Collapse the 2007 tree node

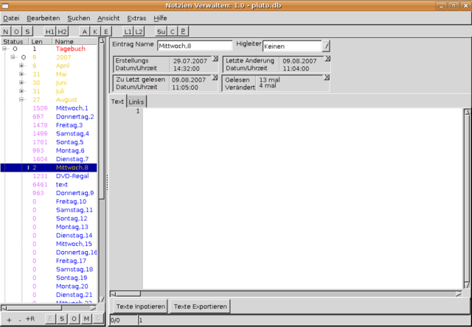point(13,57)
